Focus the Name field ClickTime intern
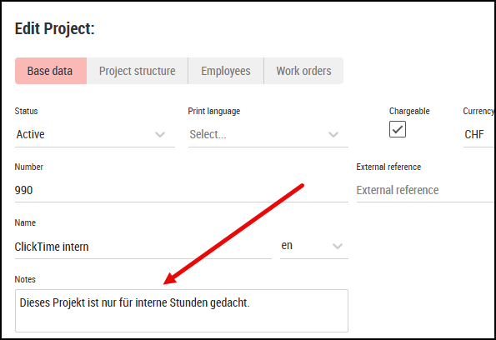Viewport: 496px width, 340px height. 143,247
